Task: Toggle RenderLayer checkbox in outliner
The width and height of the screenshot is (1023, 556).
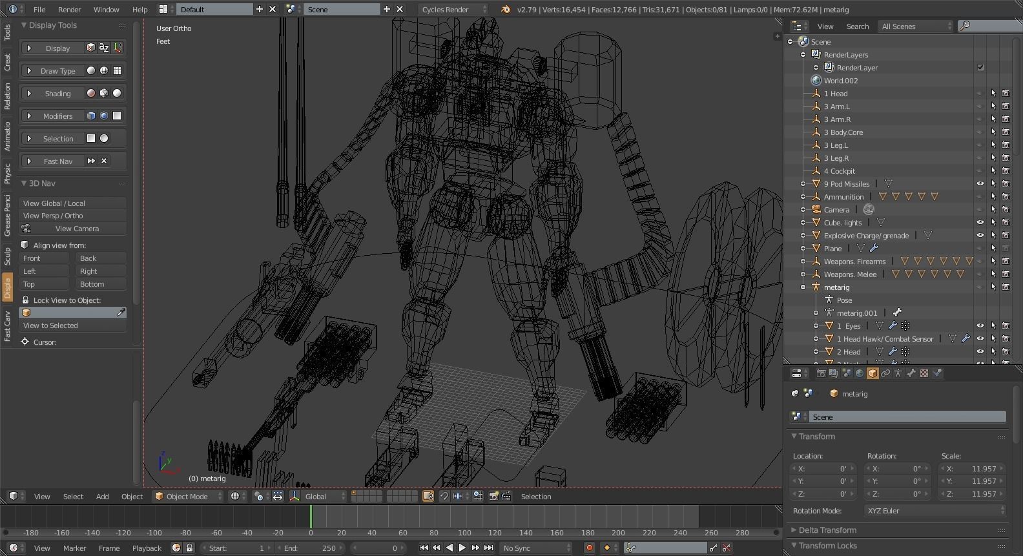Action: pyautogui.click(x=980, y=67)
